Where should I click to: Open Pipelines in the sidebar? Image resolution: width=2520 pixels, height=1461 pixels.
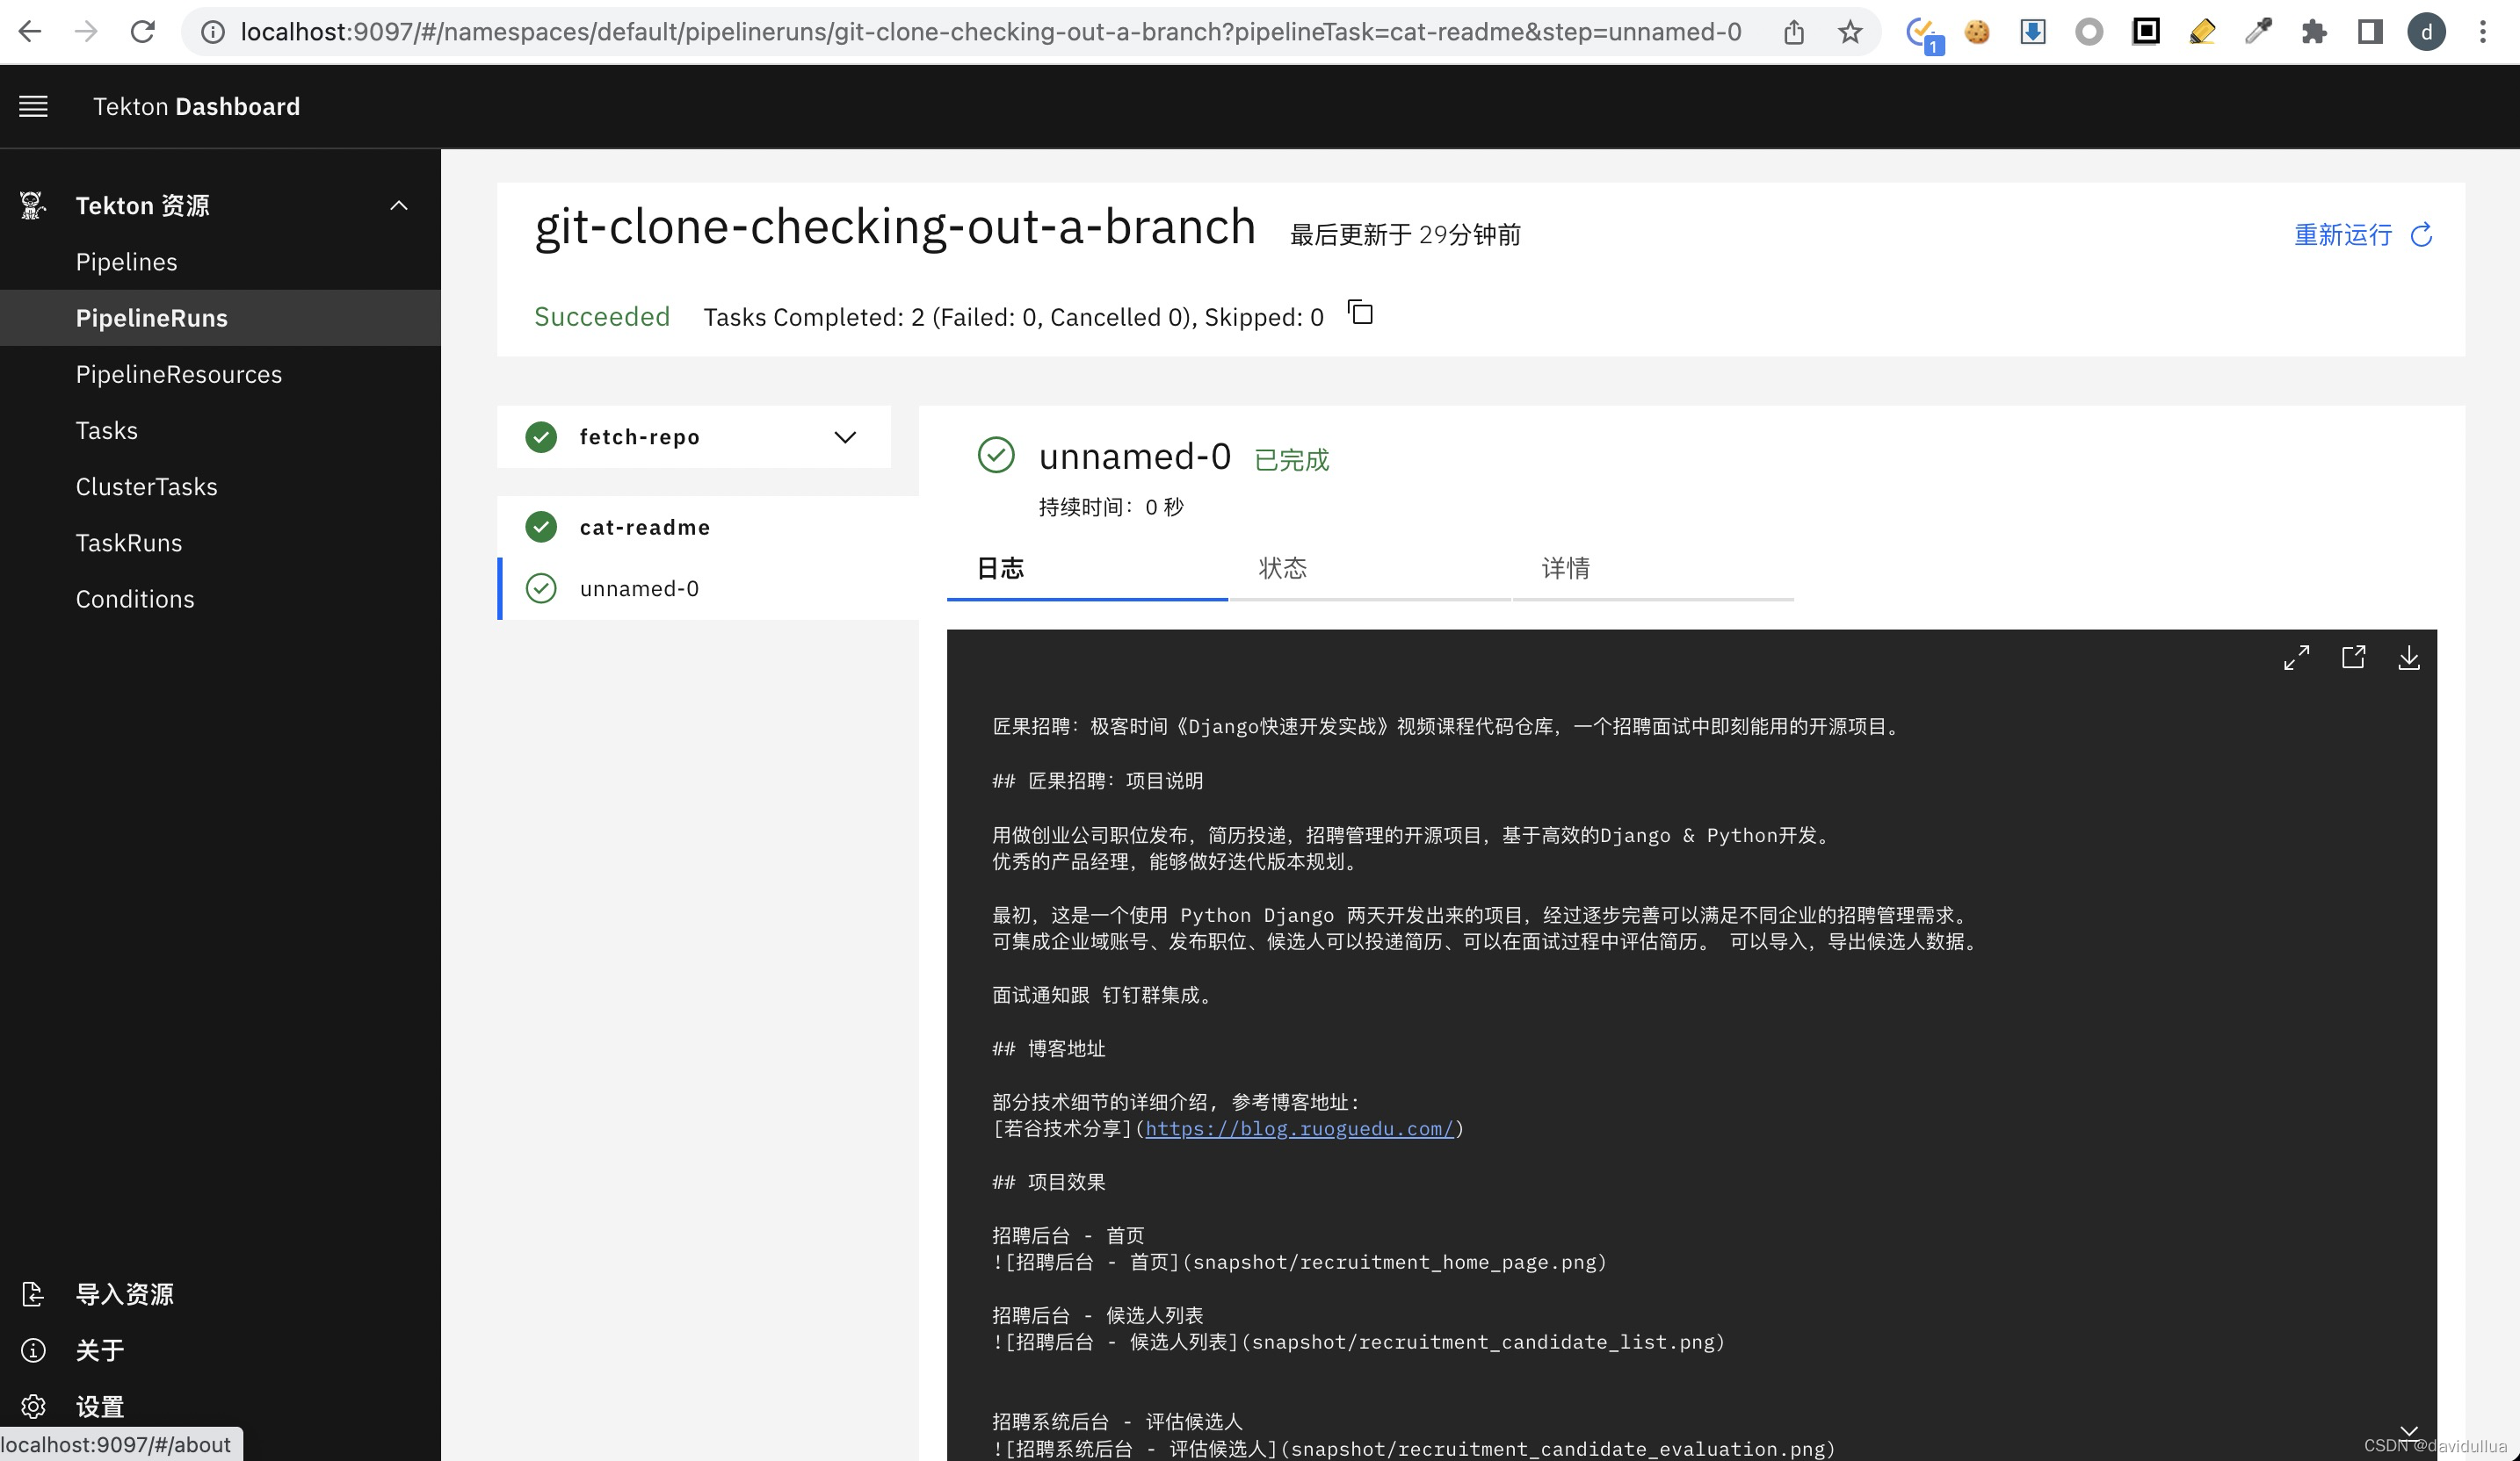click(x=220, y=262)
